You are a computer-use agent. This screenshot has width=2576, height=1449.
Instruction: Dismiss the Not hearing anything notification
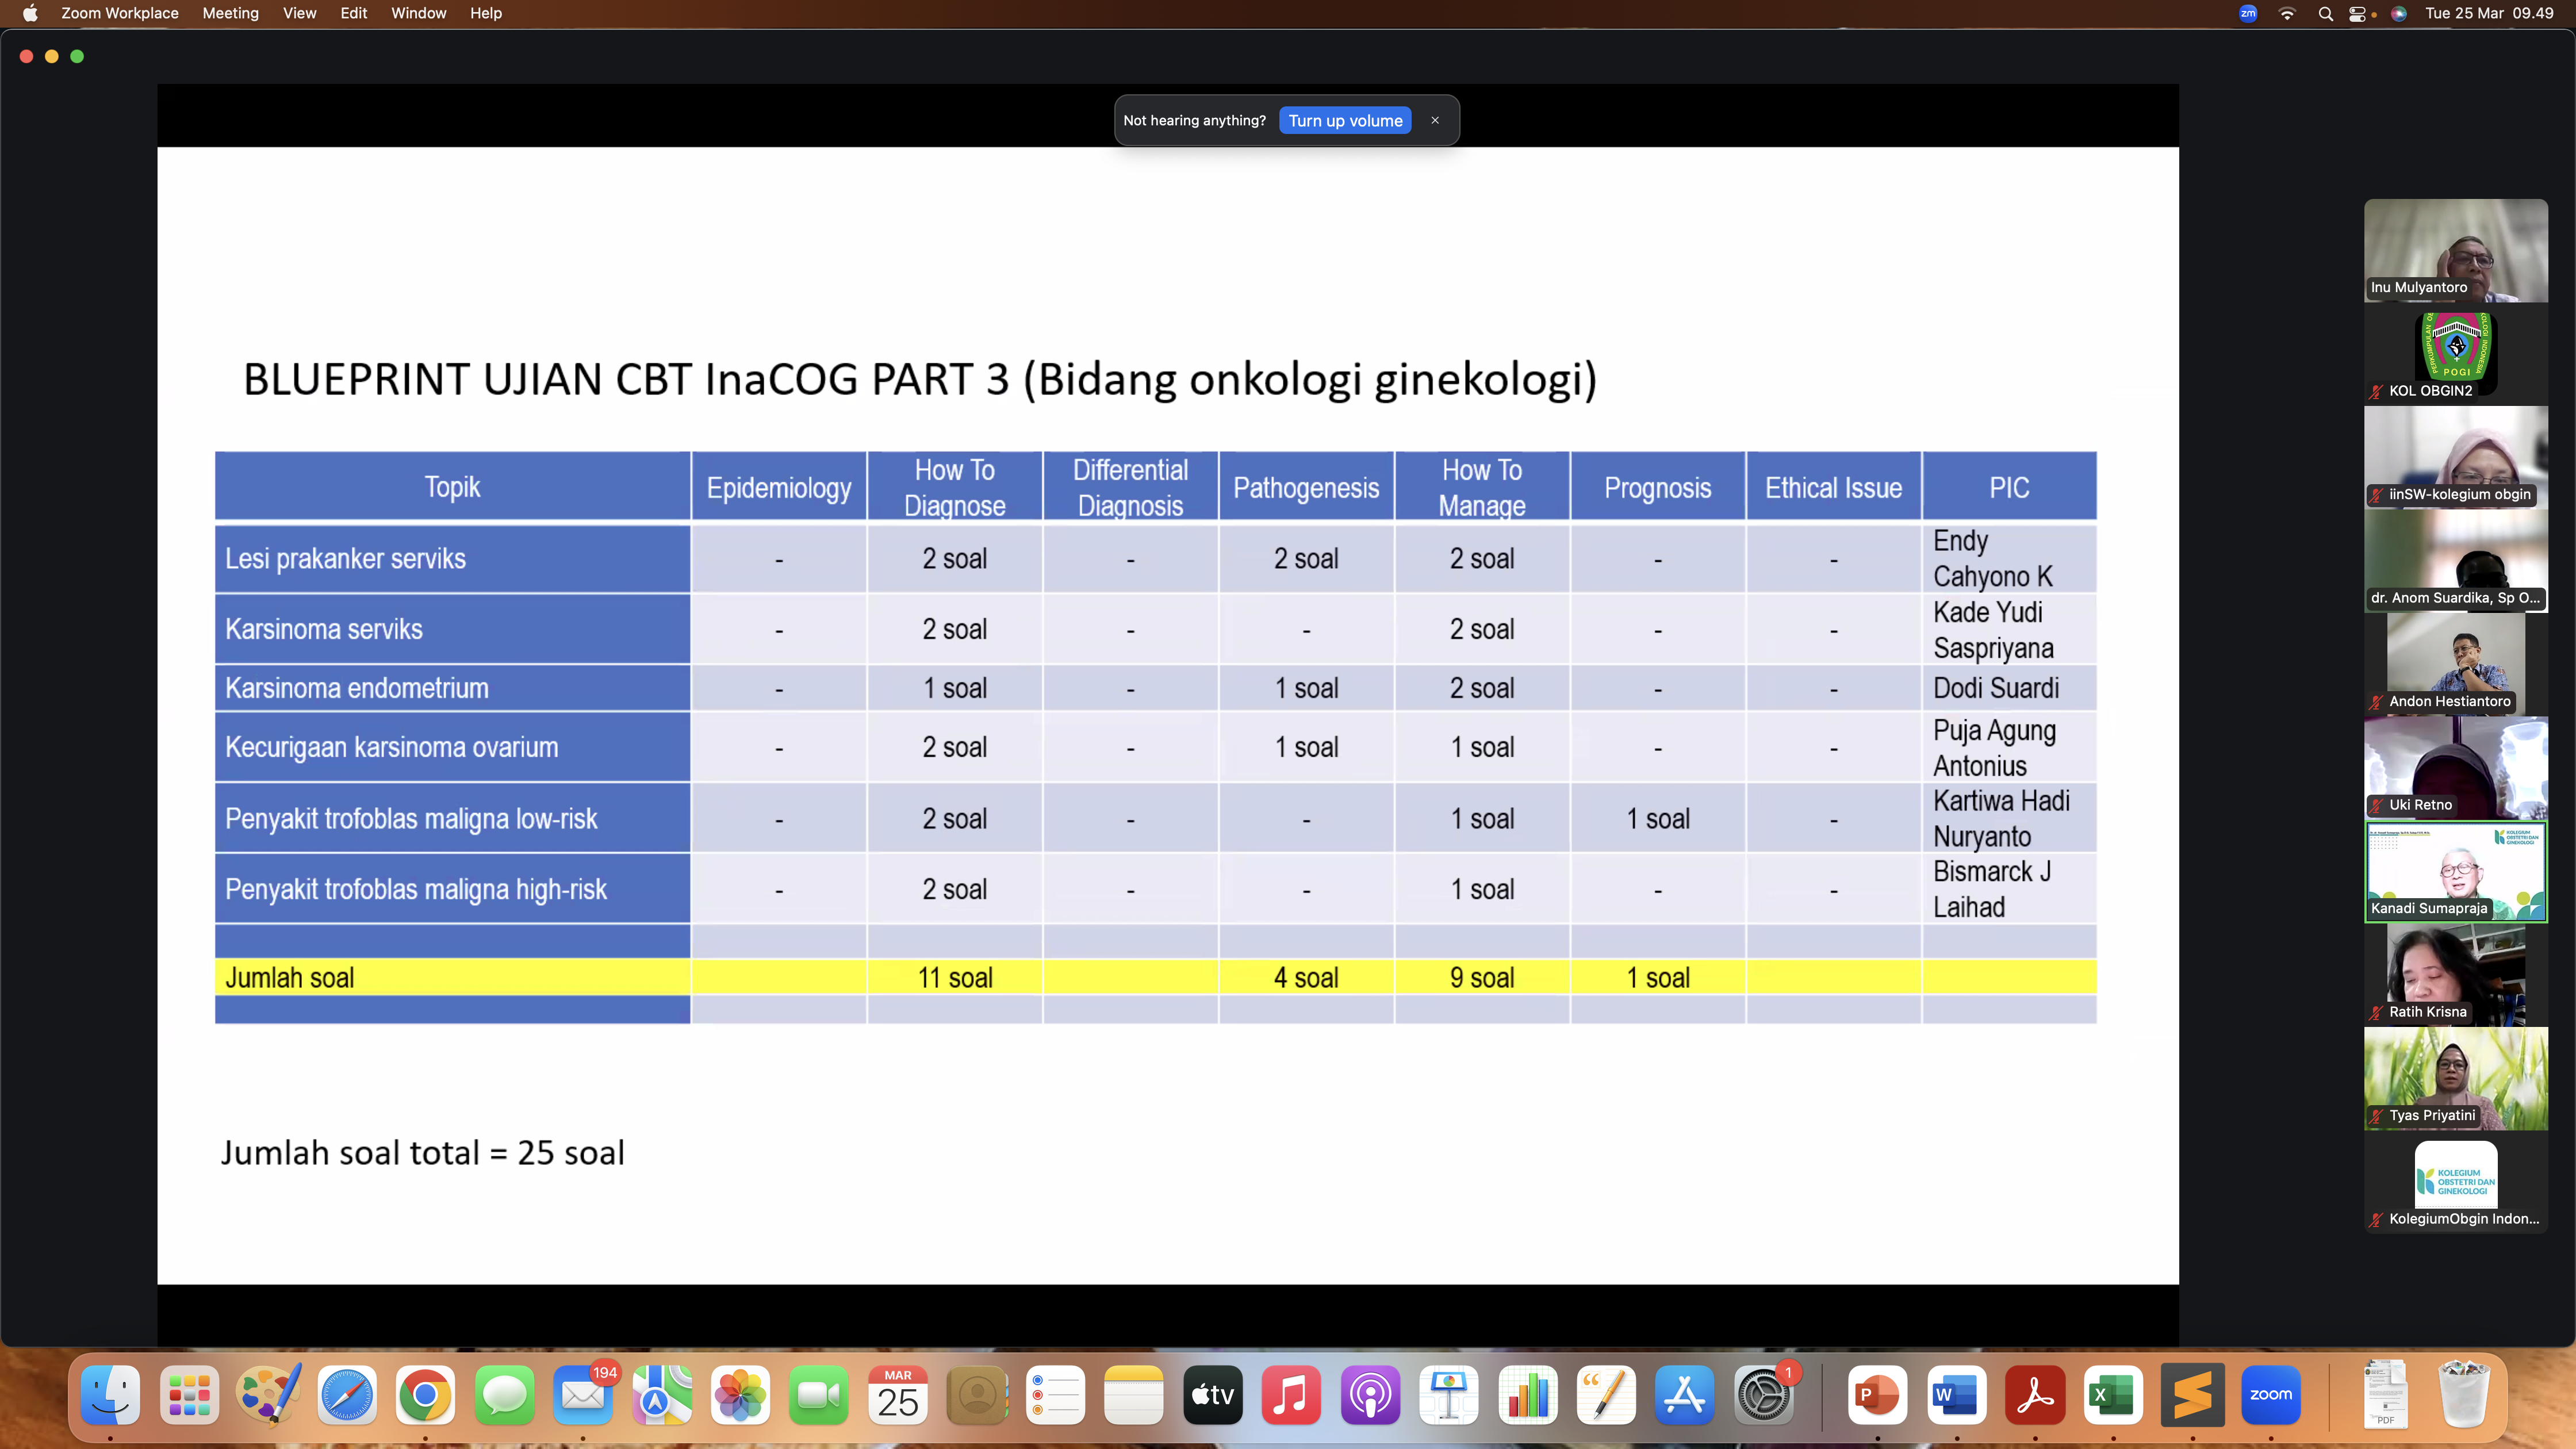(1435, 120)
